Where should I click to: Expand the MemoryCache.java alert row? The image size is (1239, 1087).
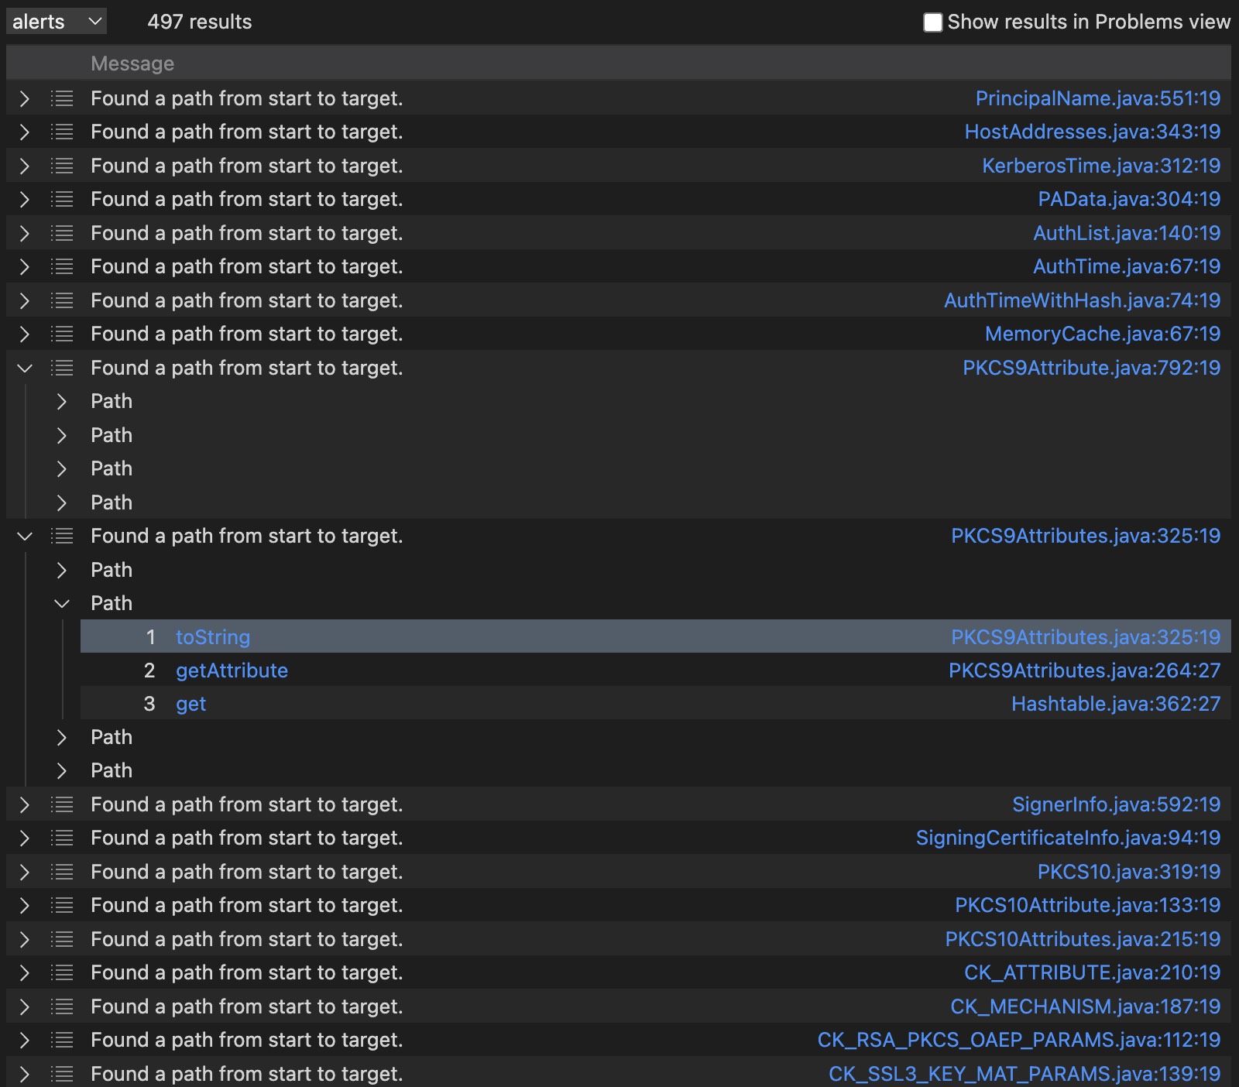click(x=24, y=334)
